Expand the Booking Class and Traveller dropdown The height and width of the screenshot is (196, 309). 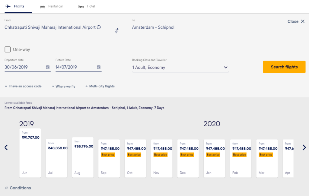[180, 67]
